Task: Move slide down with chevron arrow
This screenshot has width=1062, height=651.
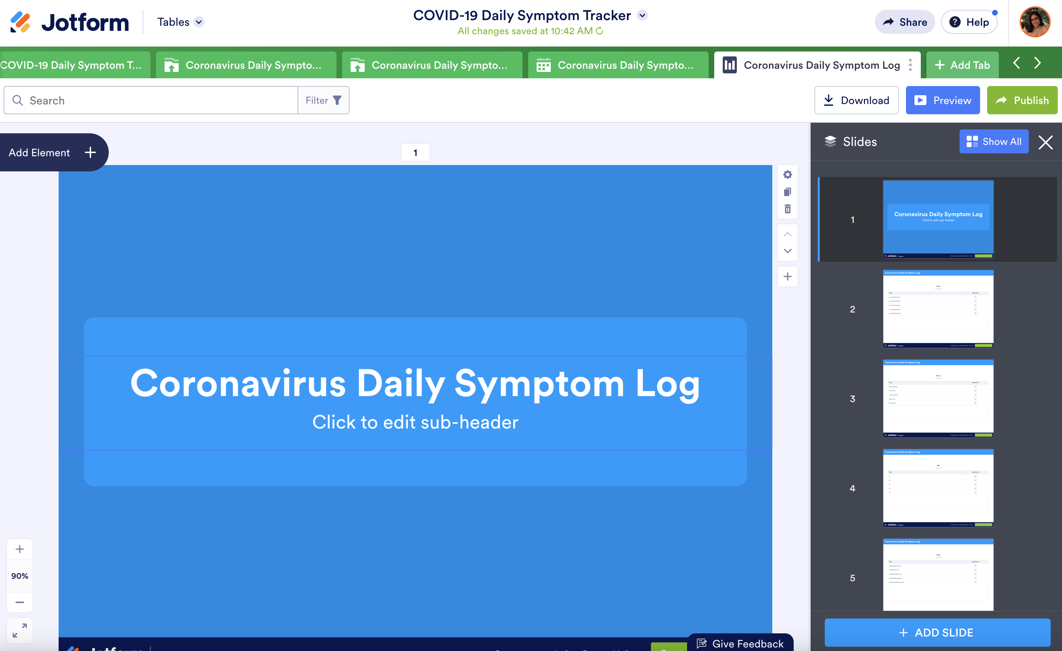Action: 787,251
